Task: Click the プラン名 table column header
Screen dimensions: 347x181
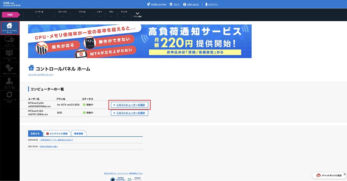Action: tap(61, 99)
